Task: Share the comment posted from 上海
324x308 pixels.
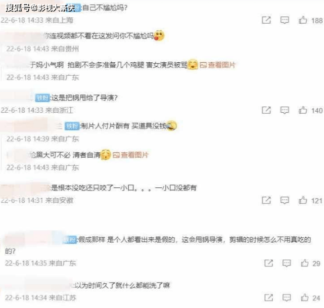Action: pyautogui.click(x=266, y=20)
